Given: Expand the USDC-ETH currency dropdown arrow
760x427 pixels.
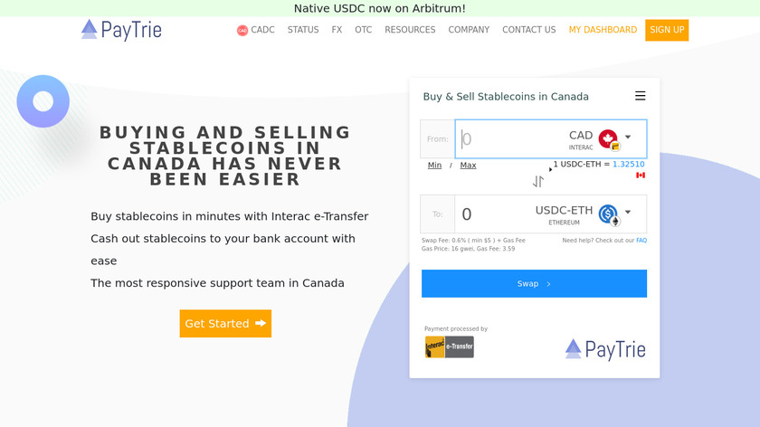Looking at the screenshot, I should click(629, 213).
